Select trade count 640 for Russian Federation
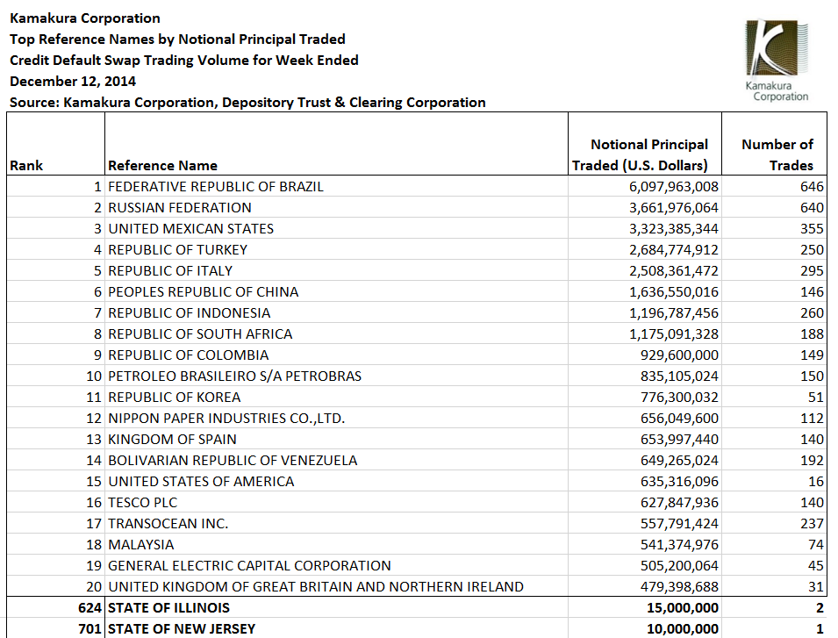This screenshot has width=838, height=638. click(812, 207)
